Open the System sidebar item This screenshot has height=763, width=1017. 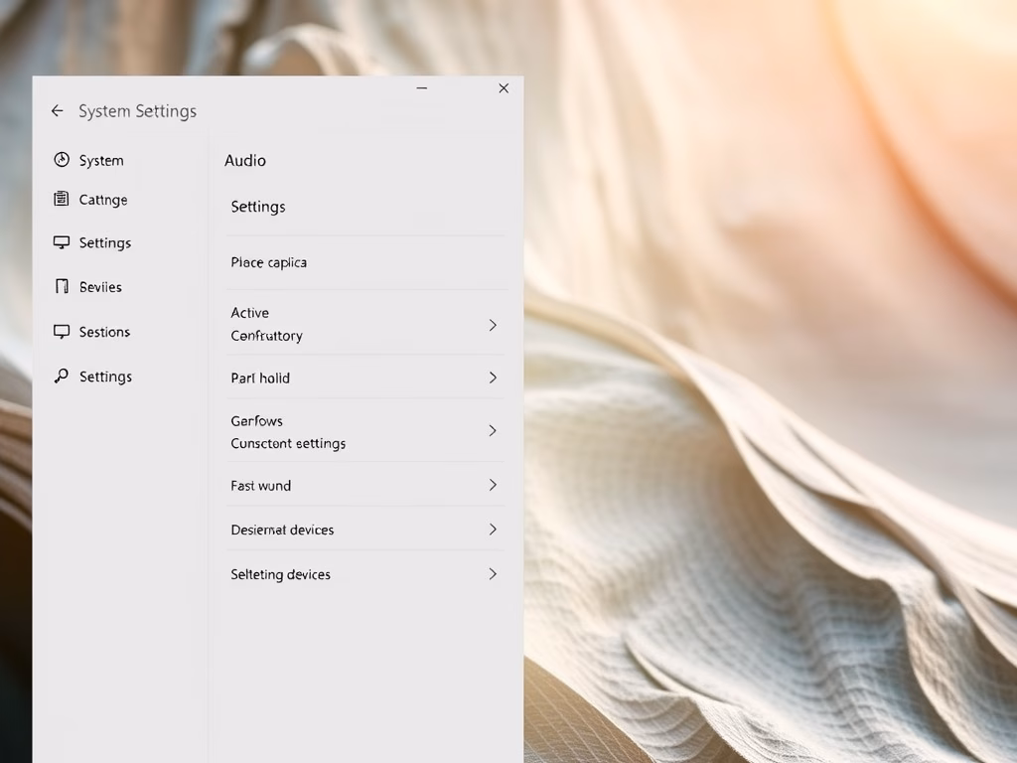coord(88,160)
